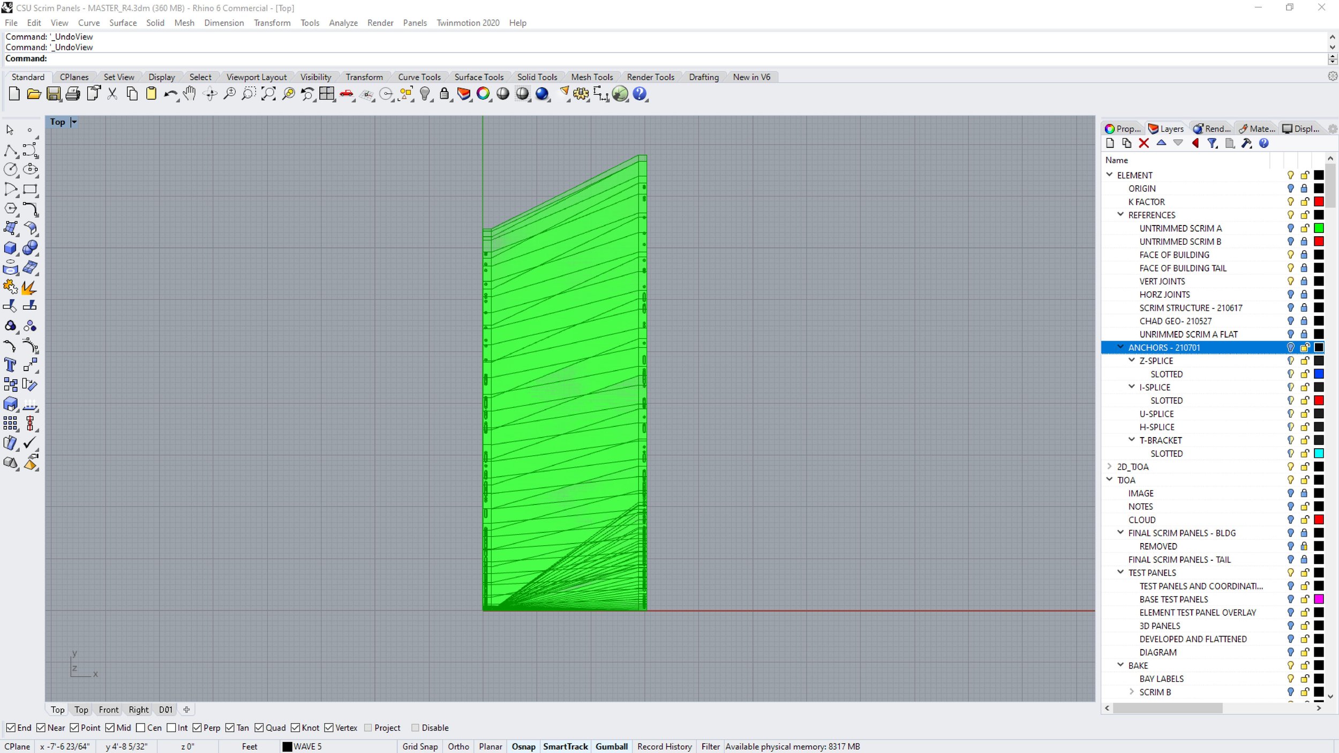
Task: Expand the 2D_TJOA layer
Action: pos(1110,466)
